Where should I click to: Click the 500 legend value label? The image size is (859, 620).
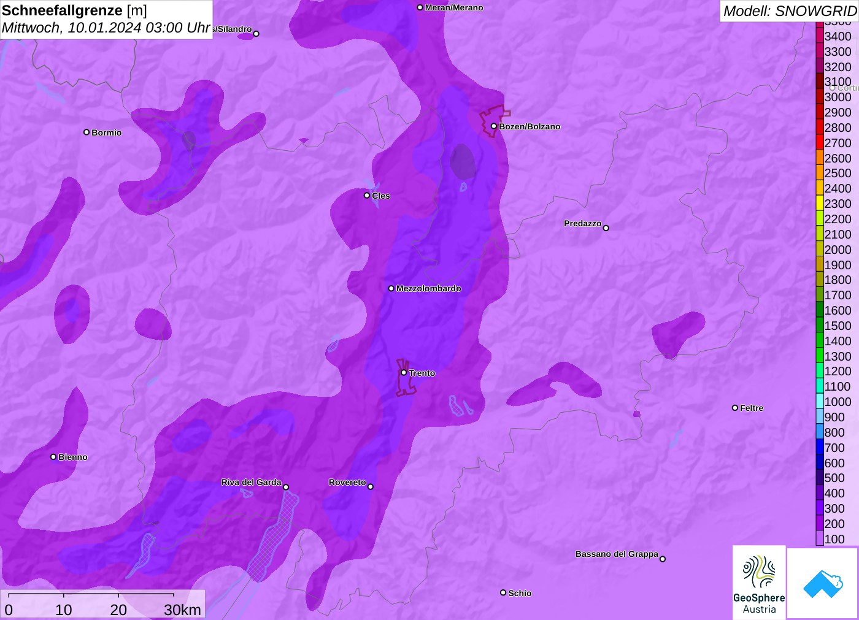[834, 478]
